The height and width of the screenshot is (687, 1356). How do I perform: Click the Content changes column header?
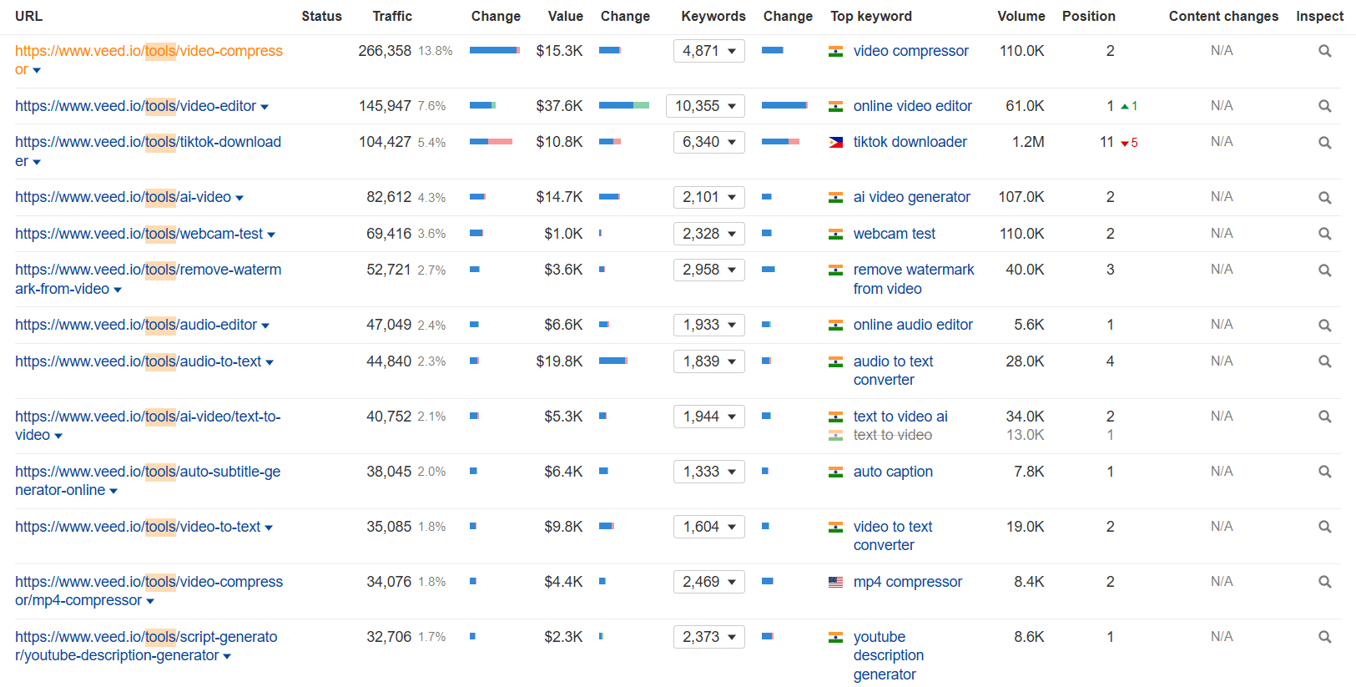tap(1223, 16)
